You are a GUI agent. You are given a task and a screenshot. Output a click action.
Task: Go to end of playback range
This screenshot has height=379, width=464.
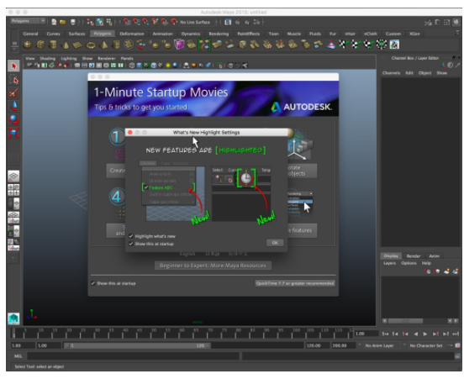click(x=456, y=334)
